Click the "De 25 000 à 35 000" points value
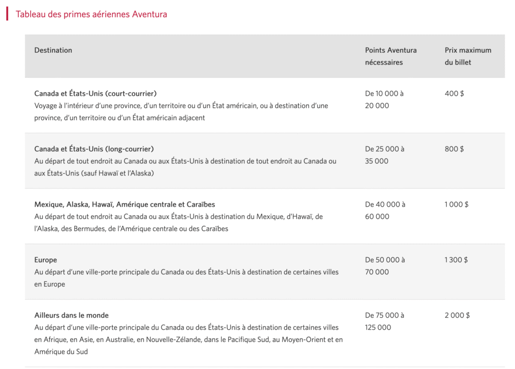Image resolution: width=515 pixels, height=369 pixels. (x=384, y=155)
